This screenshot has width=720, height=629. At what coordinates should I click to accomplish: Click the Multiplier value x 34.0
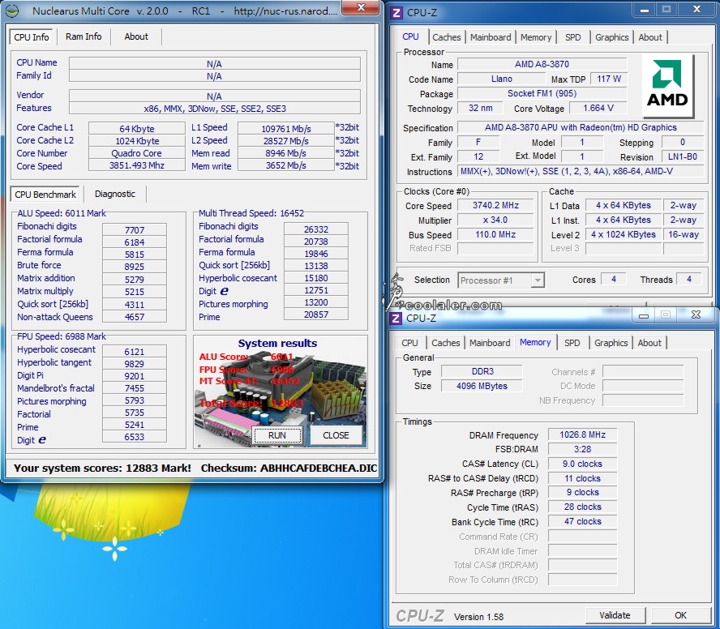click(496, 220)
